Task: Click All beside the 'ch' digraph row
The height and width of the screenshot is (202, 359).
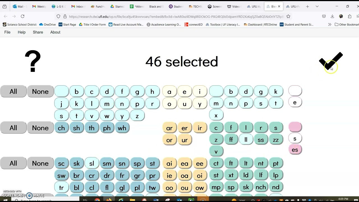Action: (x=13, y=128)
